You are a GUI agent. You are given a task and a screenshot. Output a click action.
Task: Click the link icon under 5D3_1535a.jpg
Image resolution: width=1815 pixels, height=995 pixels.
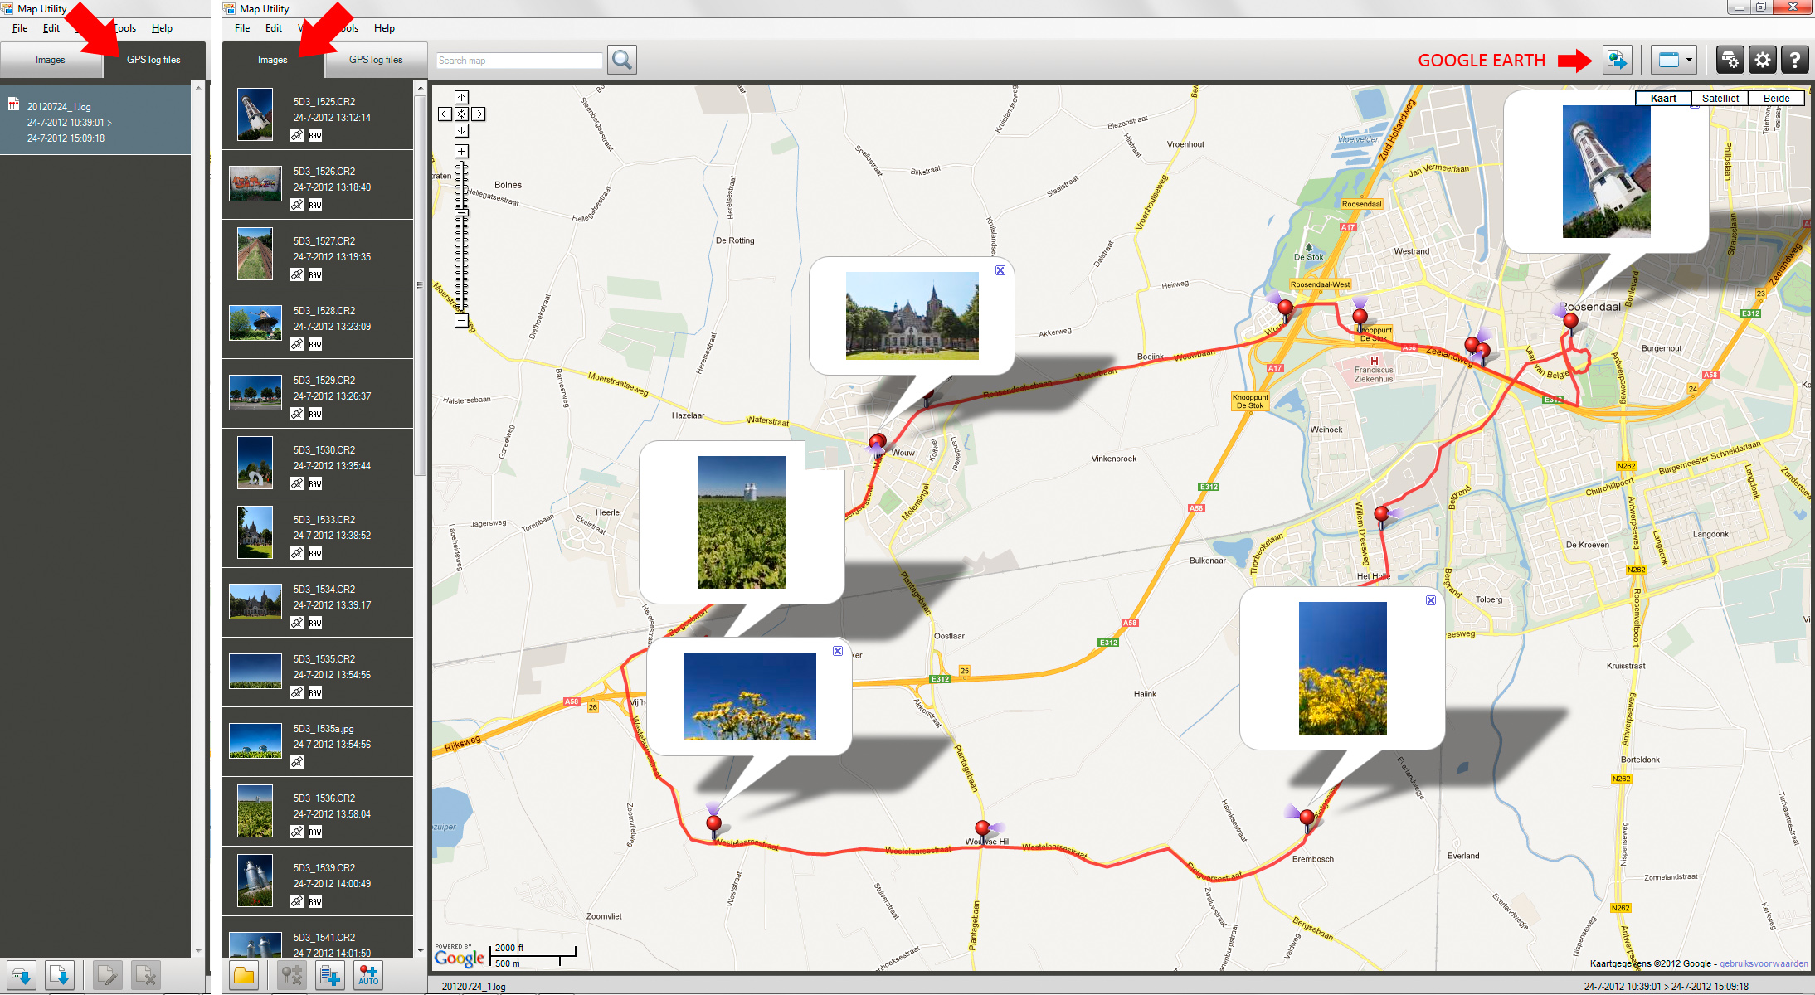coord(296,762)
